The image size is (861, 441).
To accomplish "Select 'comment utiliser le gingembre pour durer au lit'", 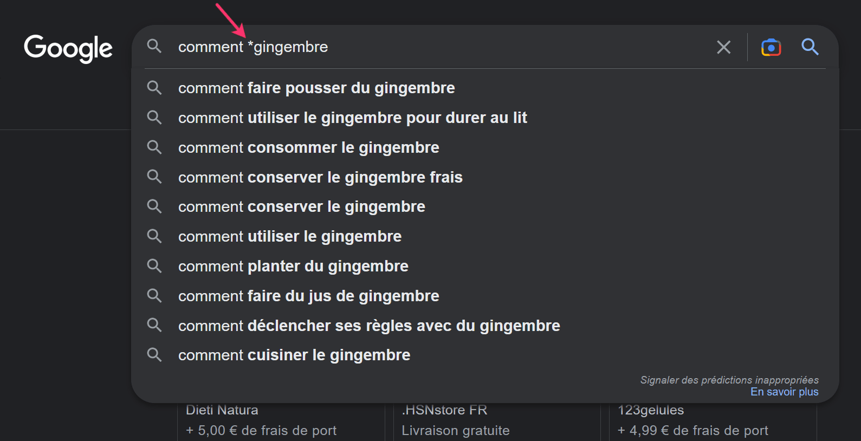I will click(352, 118).
